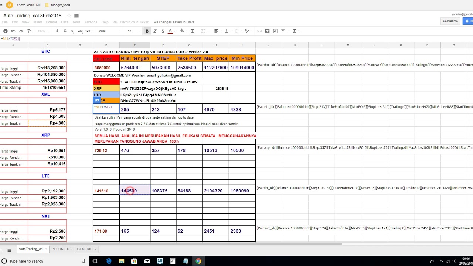
Task: Click the Comments button
Action: click(450, 21)
